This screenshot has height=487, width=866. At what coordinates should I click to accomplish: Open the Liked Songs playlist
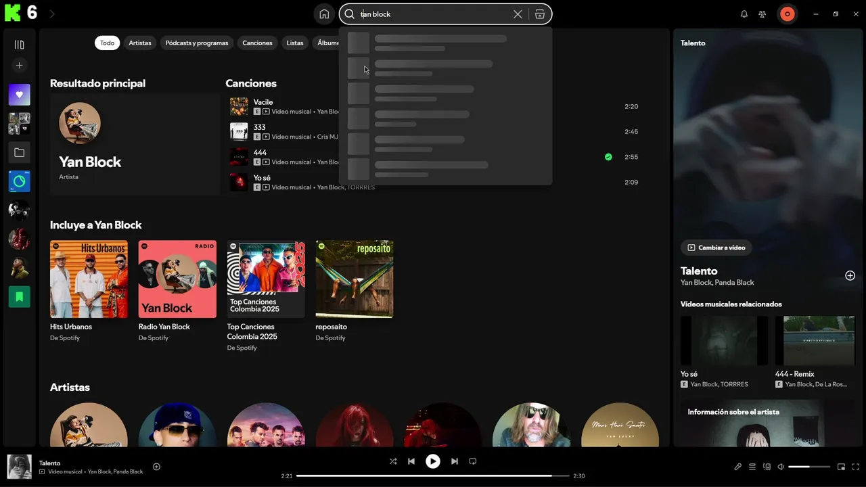coord(19,95)
